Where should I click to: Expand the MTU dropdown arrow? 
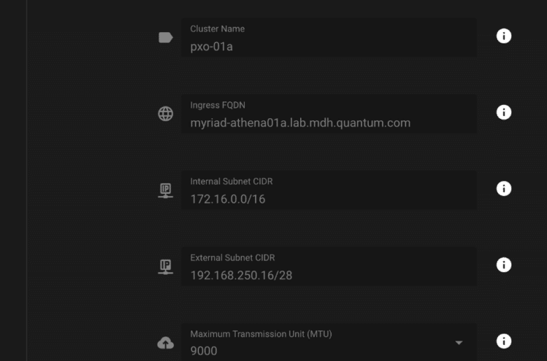click(459, 343)
